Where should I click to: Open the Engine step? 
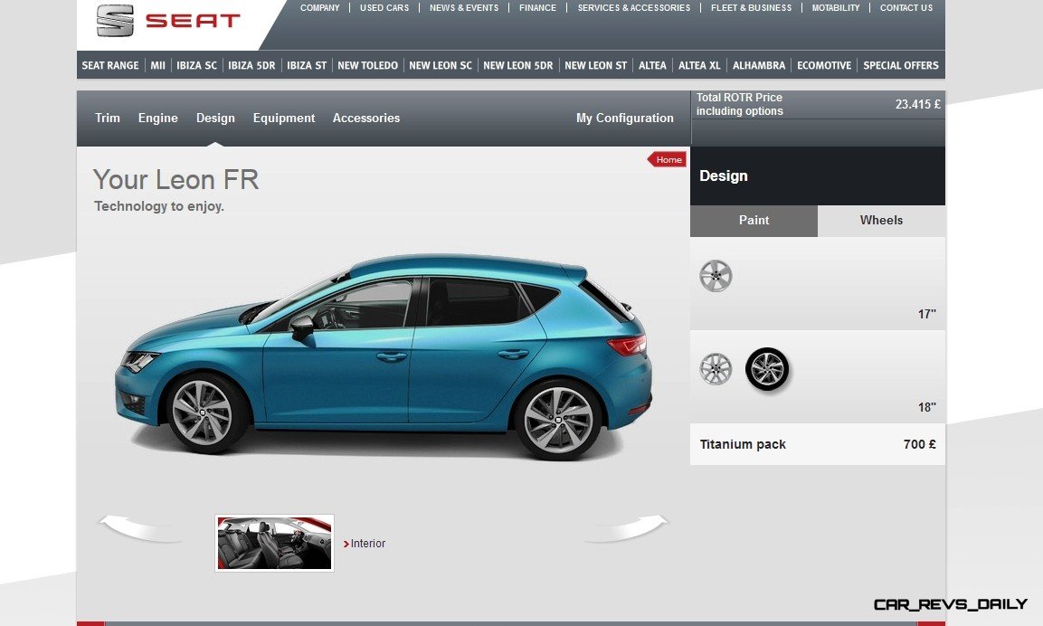tap(158, 118)
